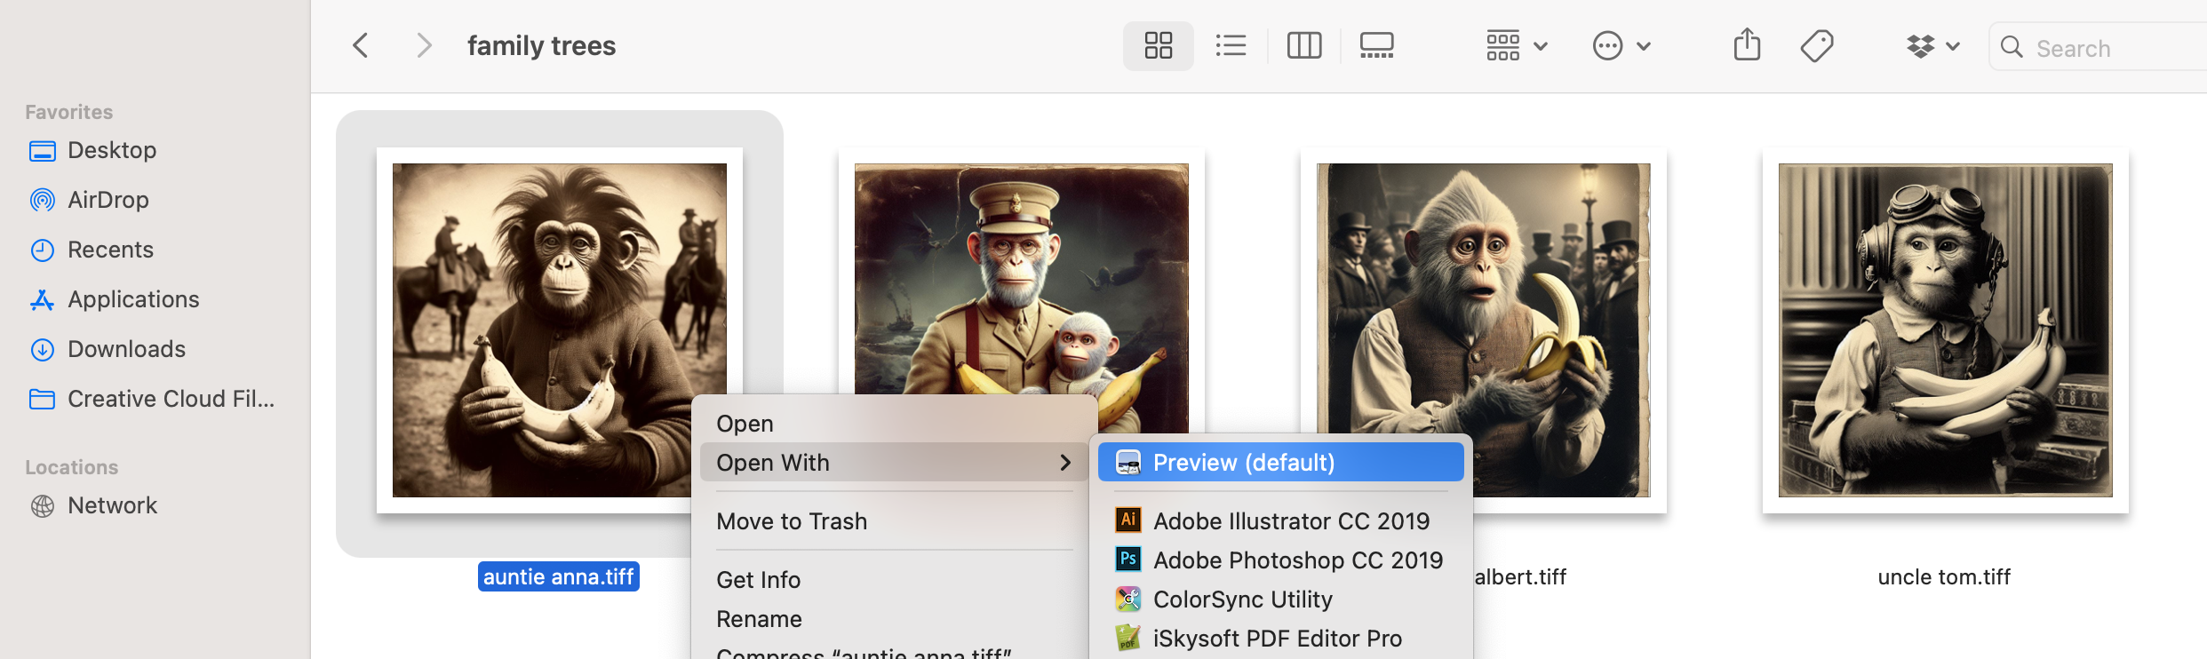Image resolution: width=2207 pixels, height=659 pixels.
Task: Open the Dropbox toolbar dropdown
Action: tap(1933, 45)
